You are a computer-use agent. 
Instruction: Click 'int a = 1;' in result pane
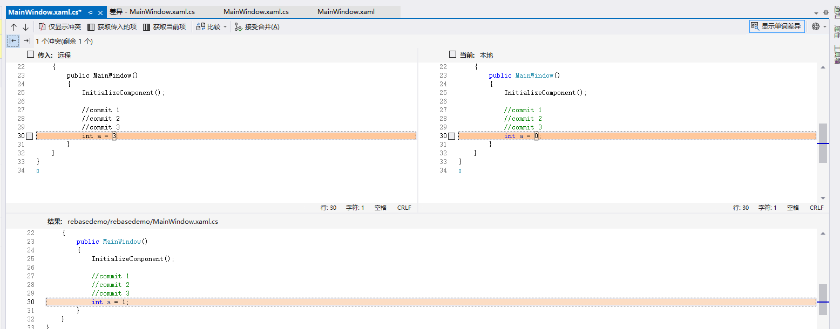coord(110,302)
